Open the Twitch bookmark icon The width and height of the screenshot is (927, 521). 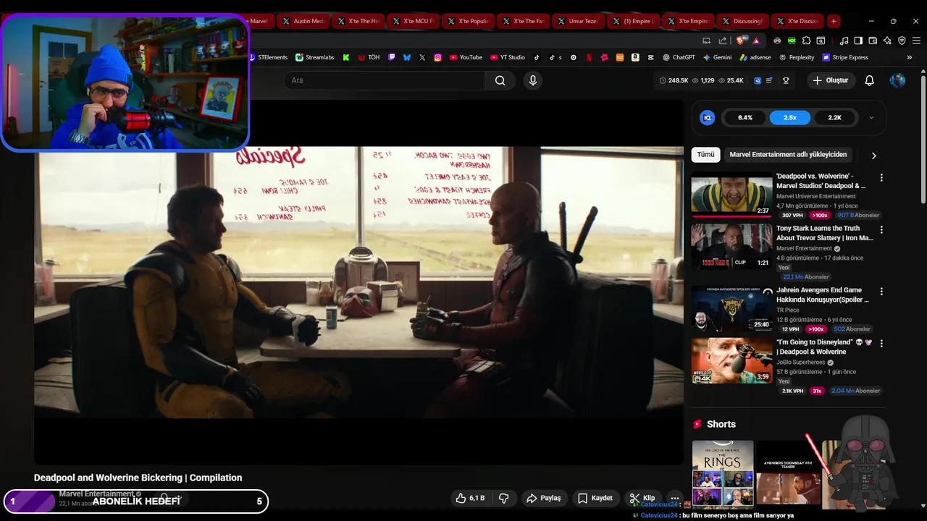(391, 57)
